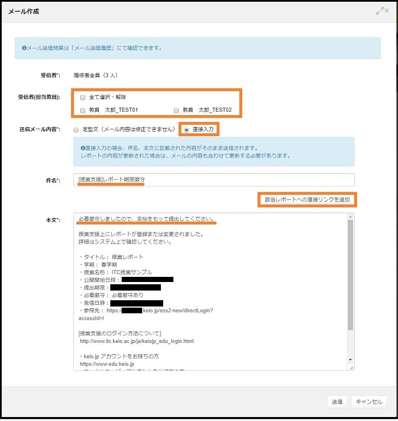This screenshot has height=421, width=398.
Task: Expand the メール作成 dialog to full size
Action: [379, 11]
